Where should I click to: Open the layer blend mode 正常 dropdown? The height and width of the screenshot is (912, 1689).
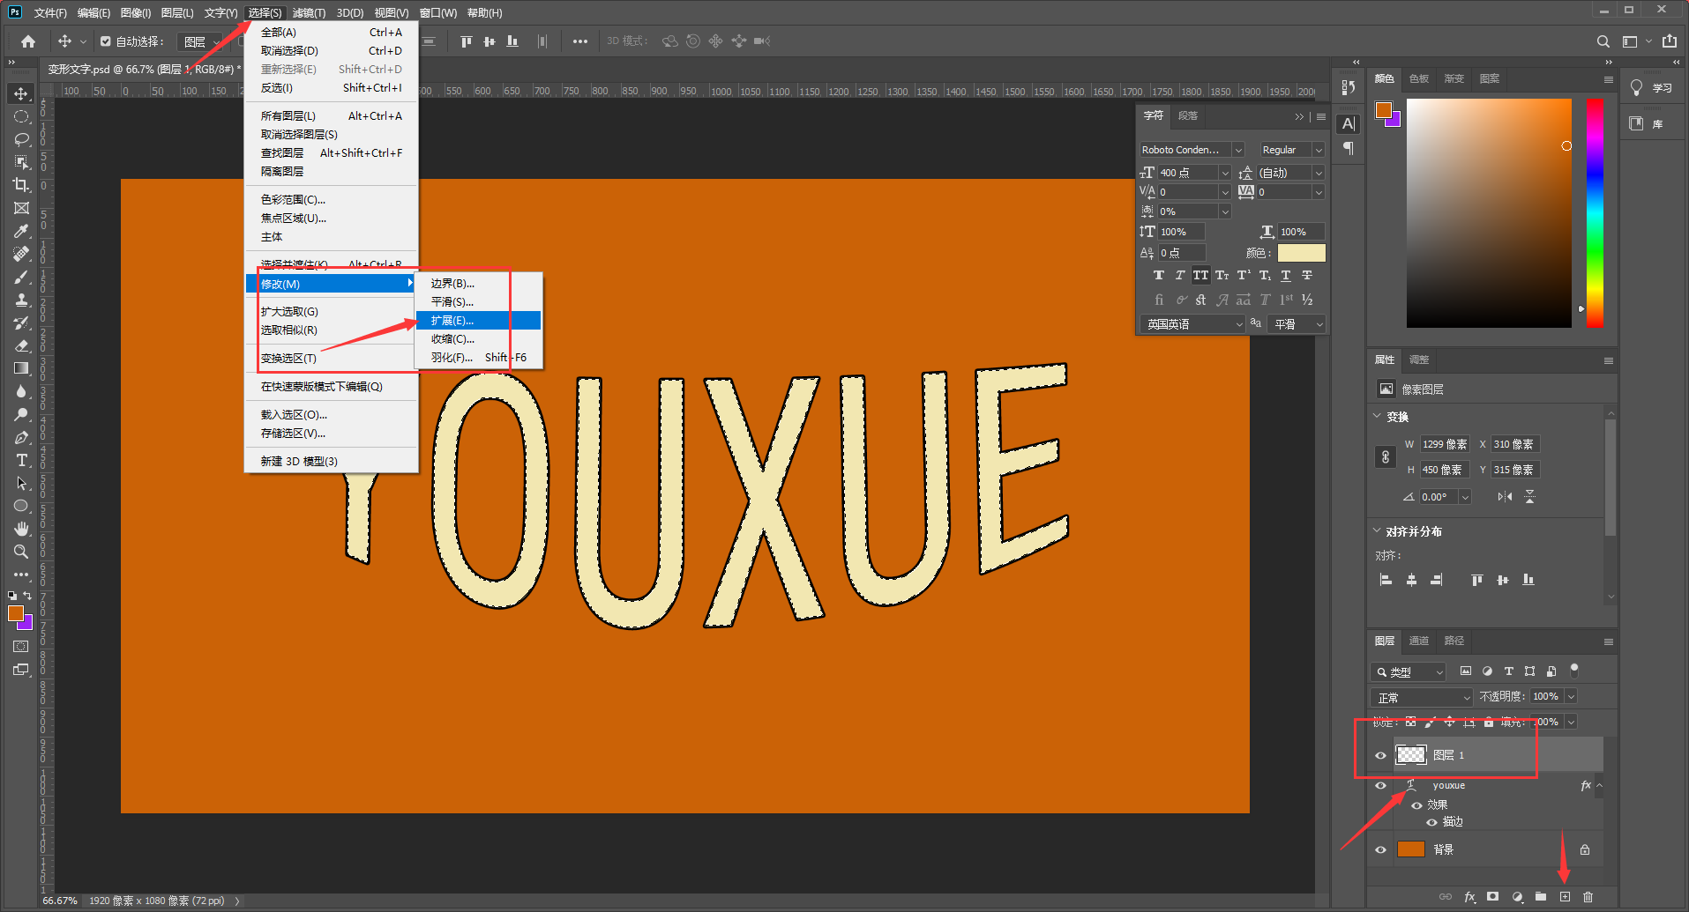click(x=1422, y=697)
